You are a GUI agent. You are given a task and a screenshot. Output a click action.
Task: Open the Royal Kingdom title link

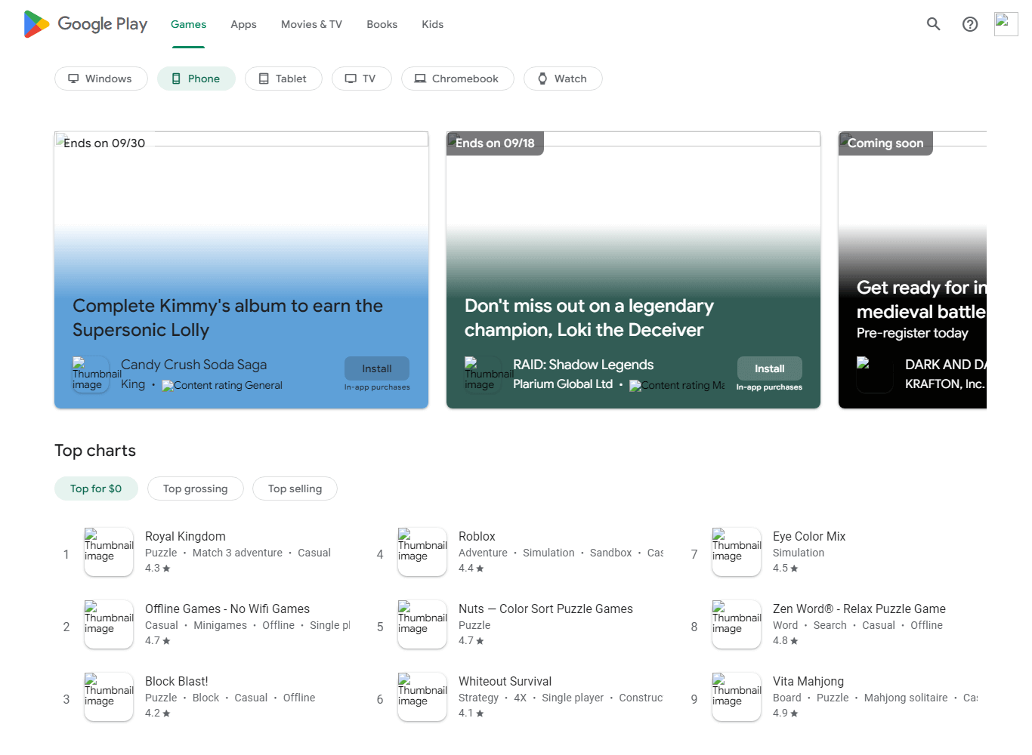coord(185,536)
